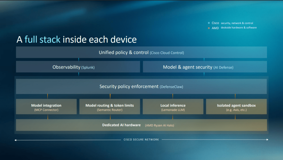Select the Local inference (Lemonade LLM) box

[173, 107]
